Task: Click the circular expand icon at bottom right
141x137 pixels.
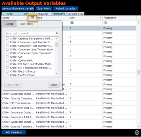Action: click(x=137, y=133)
